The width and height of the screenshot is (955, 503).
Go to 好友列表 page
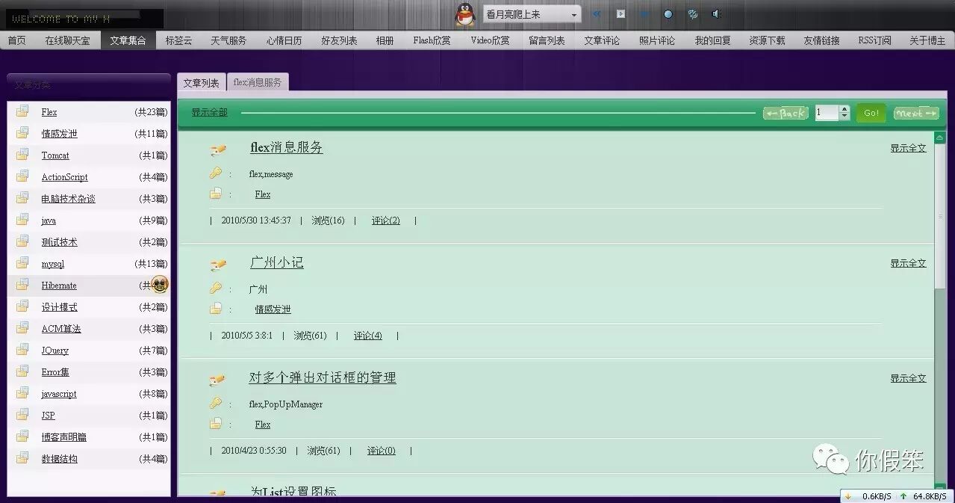pyautogui.click(x=340, y=40)
